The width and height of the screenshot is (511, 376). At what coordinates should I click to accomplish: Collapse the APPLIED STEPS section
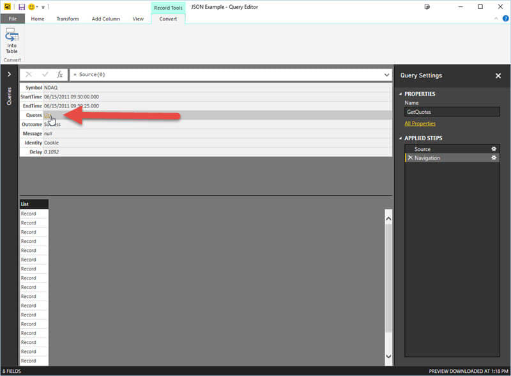[x=400, y=138]
